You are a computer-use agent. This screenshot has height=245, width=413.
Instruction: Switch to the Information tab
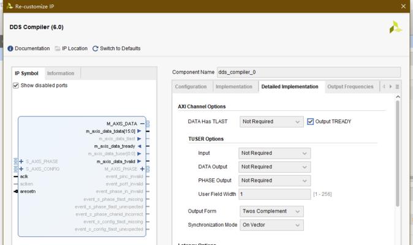click(x=61, y=73)
